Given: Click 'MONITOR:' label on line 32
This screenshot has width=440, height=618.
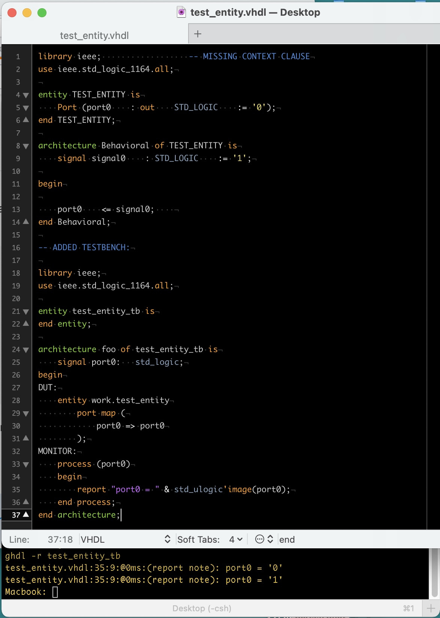Looking at the screenshot, I should pos(57,451).
